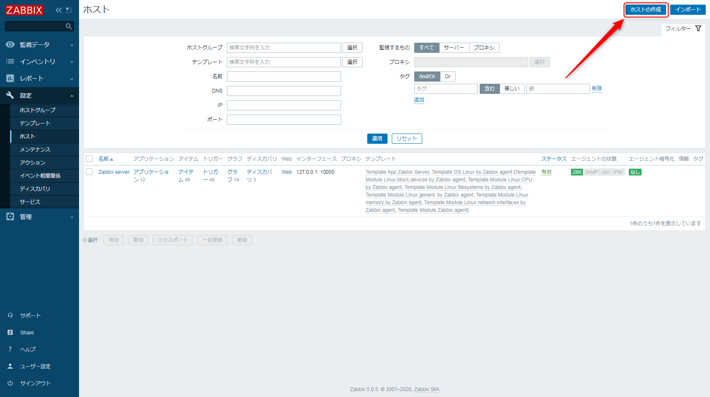Collapse the sidebar with double-chevron icon

(58, 10)
